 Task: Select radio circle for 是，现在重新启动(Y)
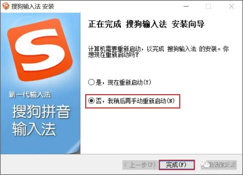point(91,82)
